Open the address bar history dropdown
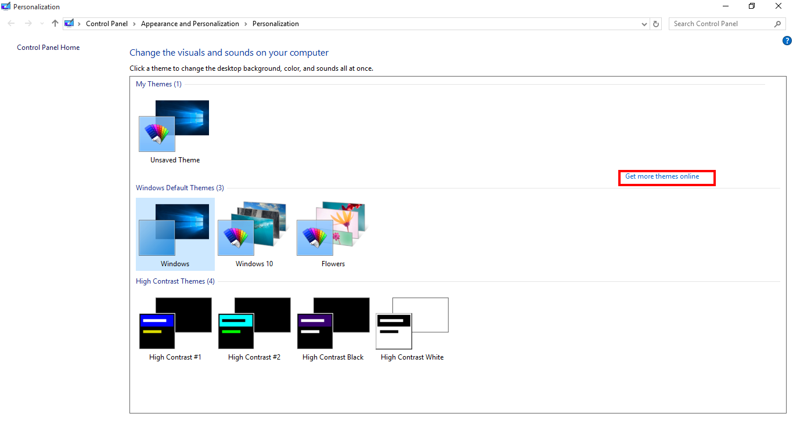The height and width of the screenshot is (428, 793). pos(644,24)
